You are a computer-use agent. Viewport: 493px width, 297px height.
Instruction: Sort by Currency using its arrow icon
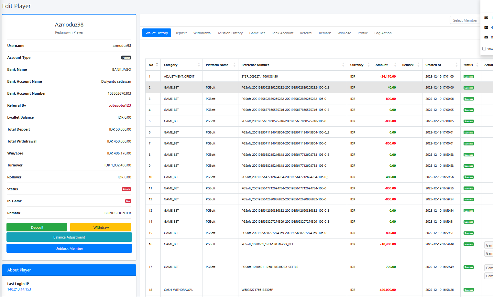(x=368, y=65)
